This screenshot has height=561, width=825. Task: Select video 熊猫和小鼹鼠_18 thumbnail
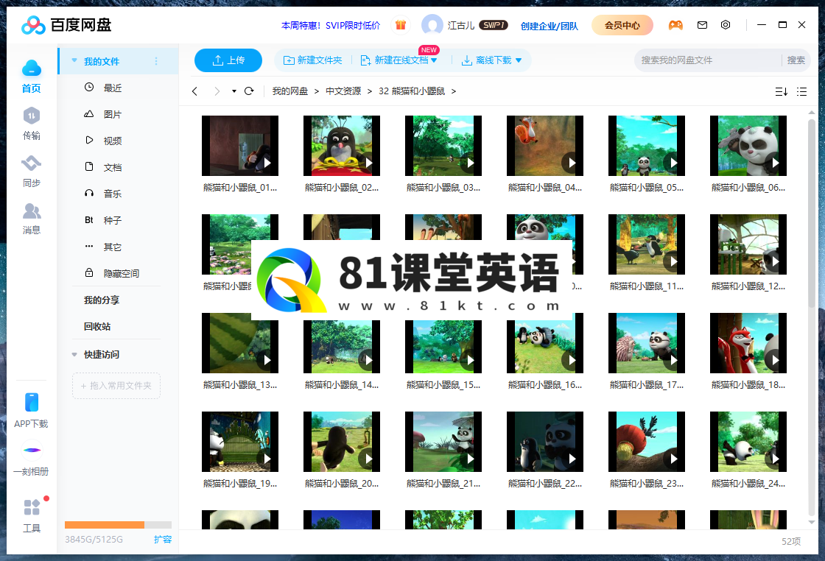[x=748, y=343]
